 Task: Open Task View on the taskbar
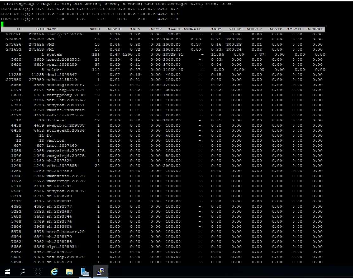tap(38, 272)
